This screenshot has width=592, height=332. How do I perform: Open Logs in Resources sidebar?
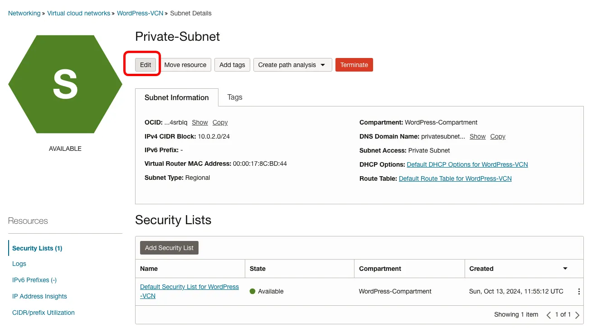point(19,264)
